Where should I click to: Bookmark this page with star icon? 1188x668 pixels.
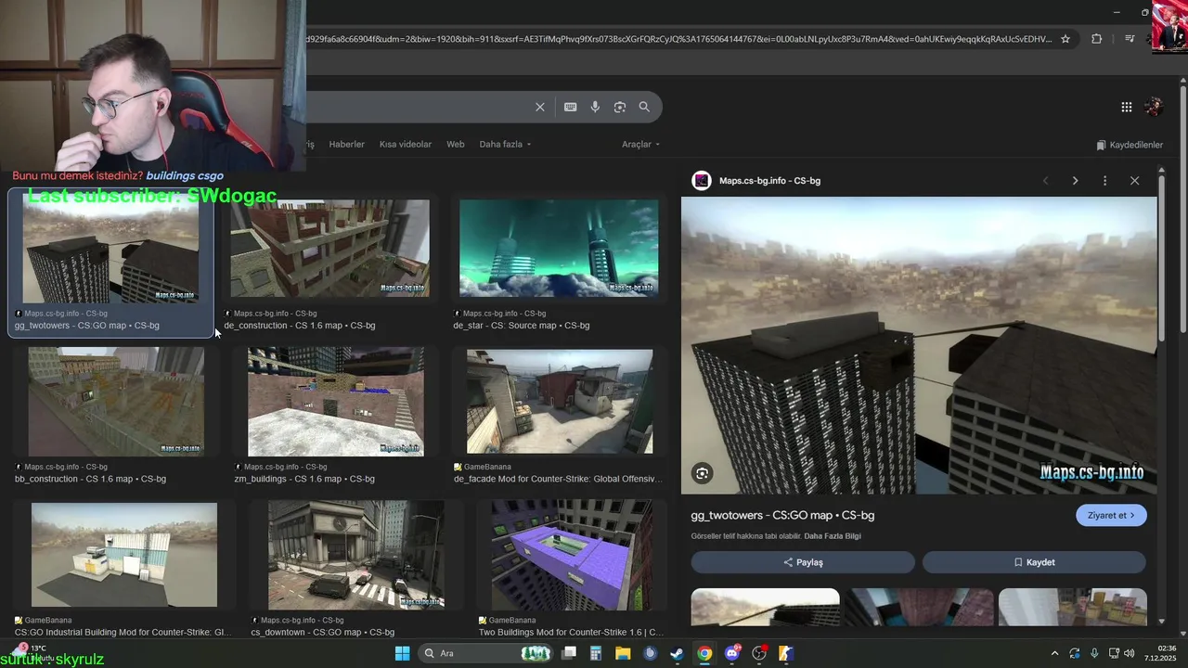pos(1065,39)
